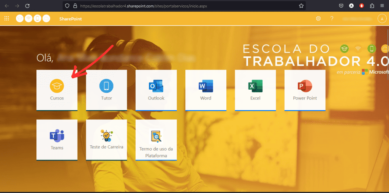The image size is (389, 193).
Task: Click the phone logo icon in header
Action: (x=38, y=19)
